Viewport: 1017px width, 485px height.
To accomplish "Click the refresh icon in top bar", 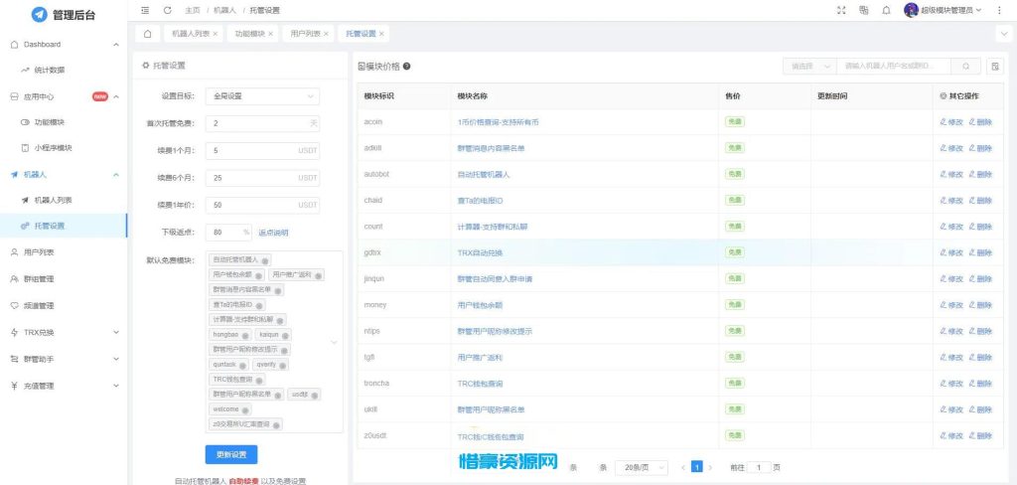I will [x=167, y=10].
